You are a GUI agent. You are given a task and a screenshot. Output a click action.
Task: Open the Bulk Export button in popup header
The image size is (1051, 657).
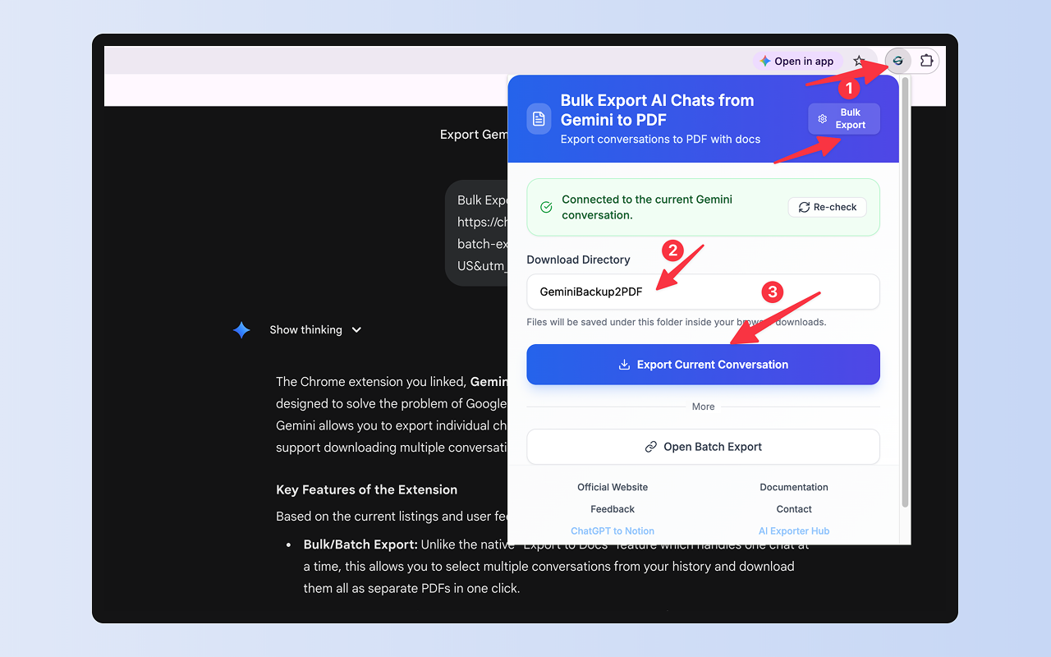[844, 119]
